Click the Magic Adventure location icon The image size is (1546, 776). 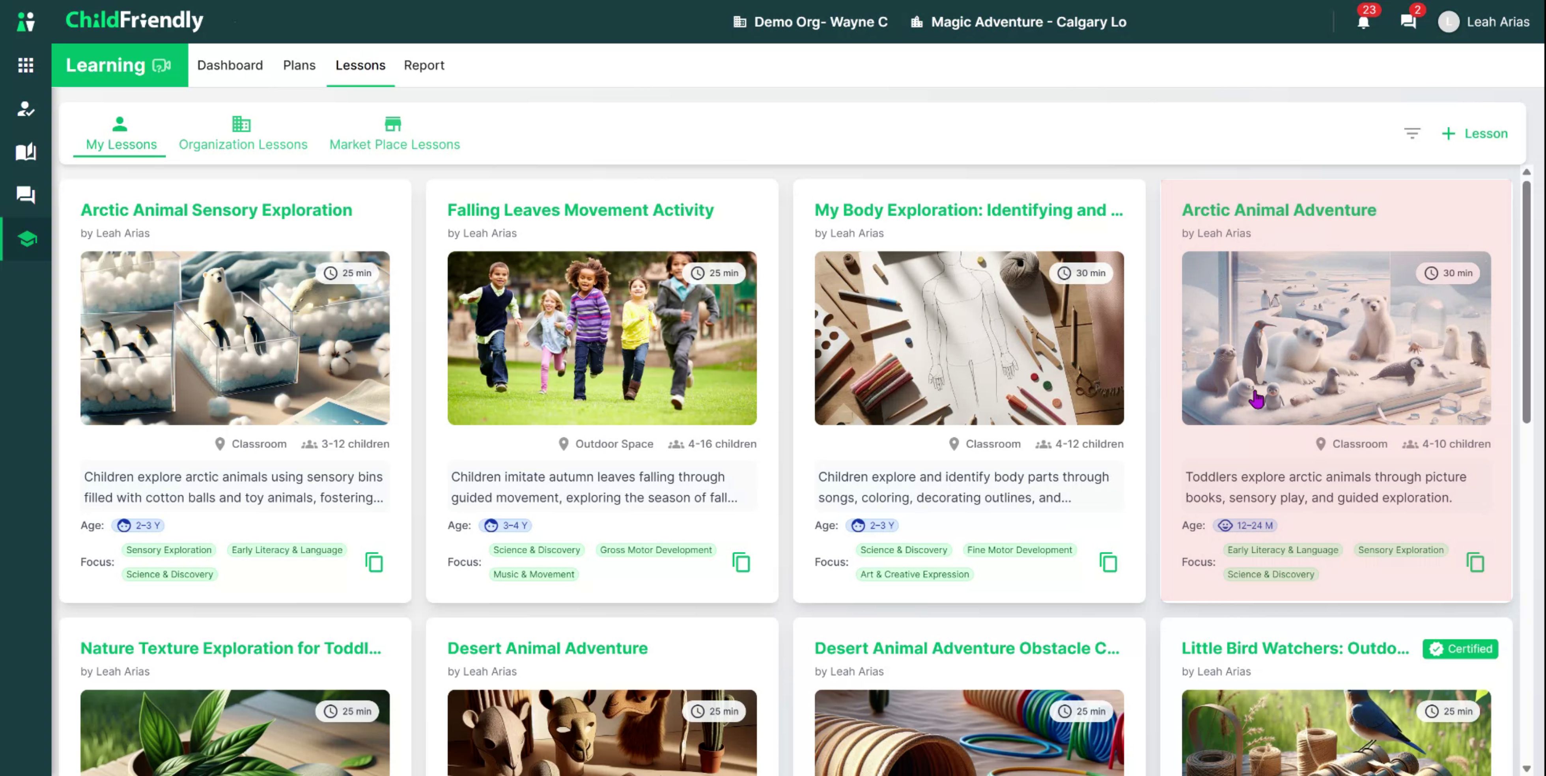click(x=917, y=22)
